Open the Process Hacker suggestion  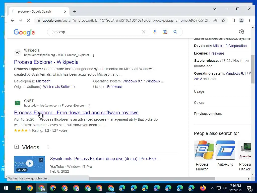[244, 156]
